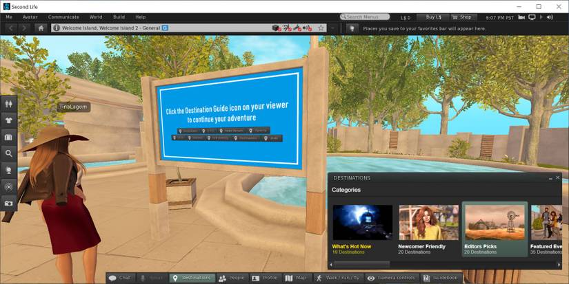This screenshot has width=569, height=284.
Task: Open Search magnifier in left sidebar
Action: click(x=9, y=154)
